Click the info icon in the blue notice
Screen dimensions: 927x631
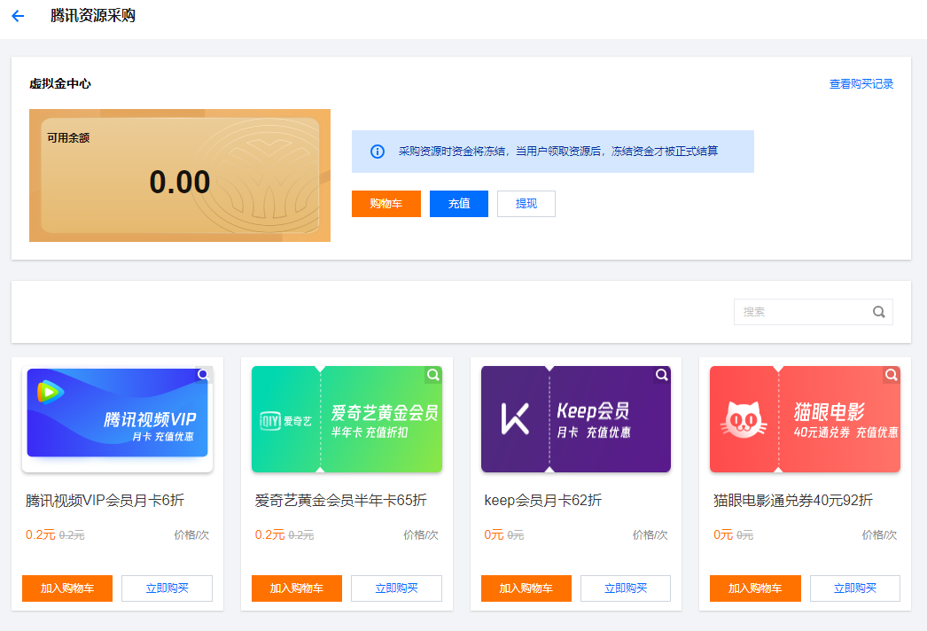coord(378,152)
